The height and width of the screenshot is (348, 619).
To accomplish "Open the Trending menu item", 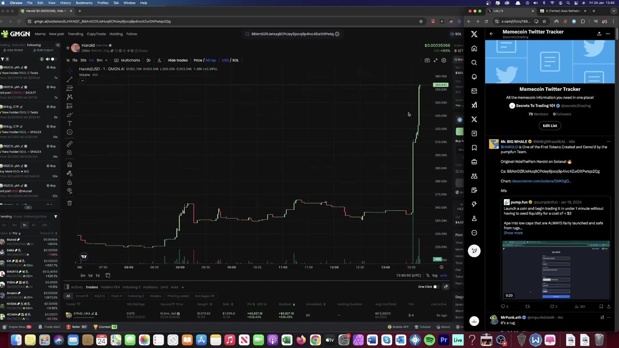I will (75, 34).
